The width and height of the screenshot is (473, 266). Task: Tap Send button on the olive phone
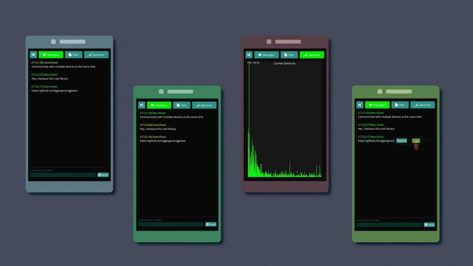click(429, 225)
